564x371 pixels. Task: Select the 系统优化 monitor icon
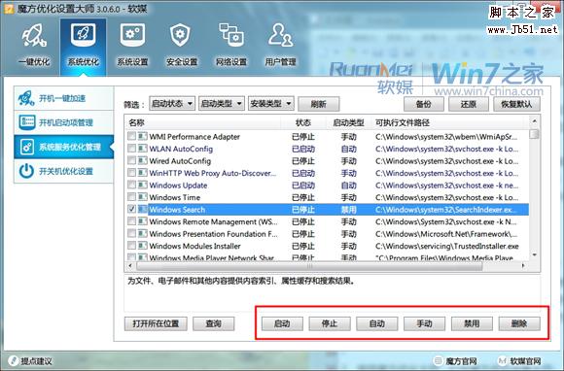tap(83, 35)
